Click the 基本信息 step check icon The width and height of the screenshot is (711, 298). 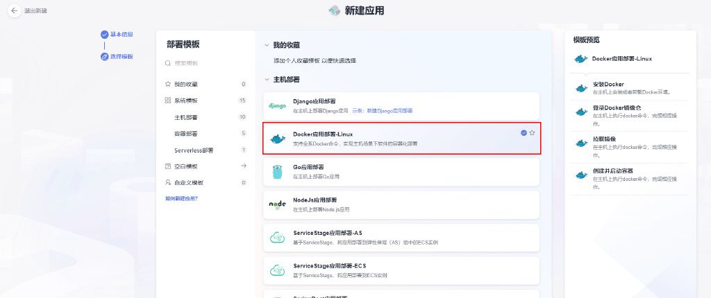tap(104, 34)
